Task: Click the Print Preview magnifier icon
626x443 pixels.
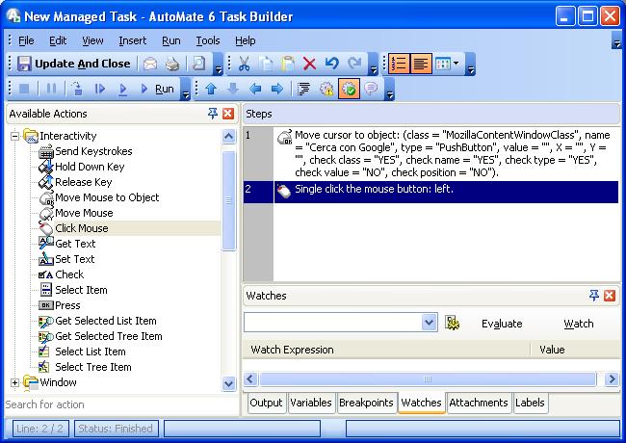Action: (x=198, y=64)
